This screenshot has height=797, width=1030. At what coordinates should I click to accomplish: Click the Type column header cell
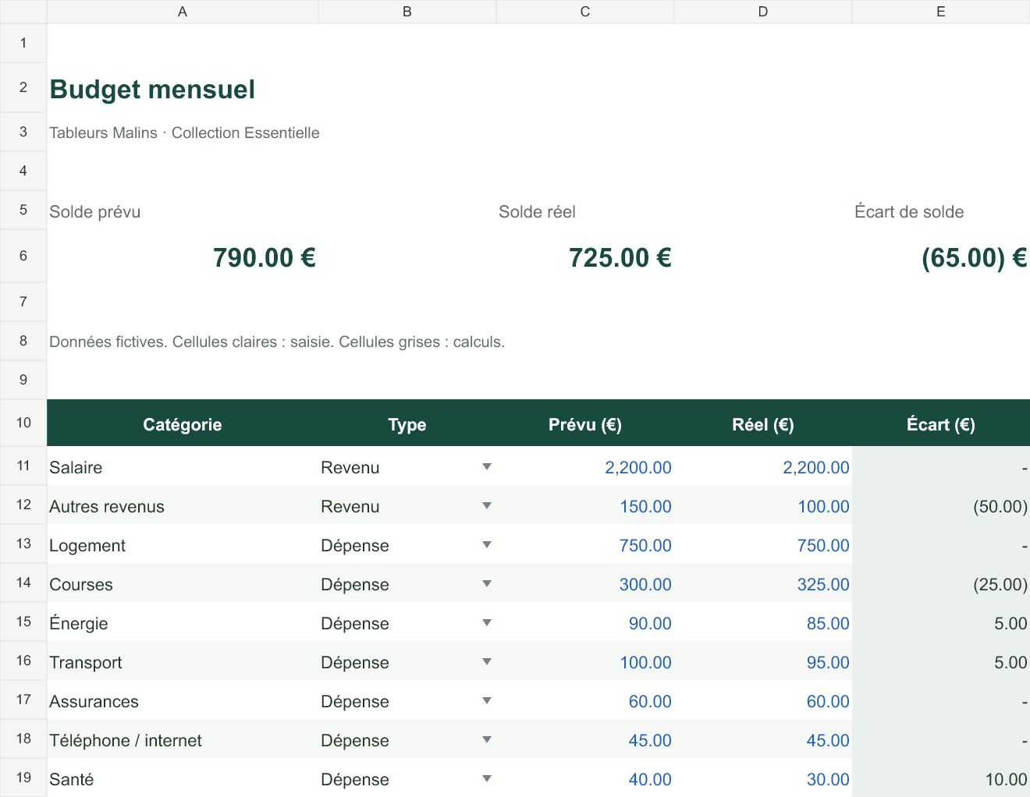(x=407, y=423)
